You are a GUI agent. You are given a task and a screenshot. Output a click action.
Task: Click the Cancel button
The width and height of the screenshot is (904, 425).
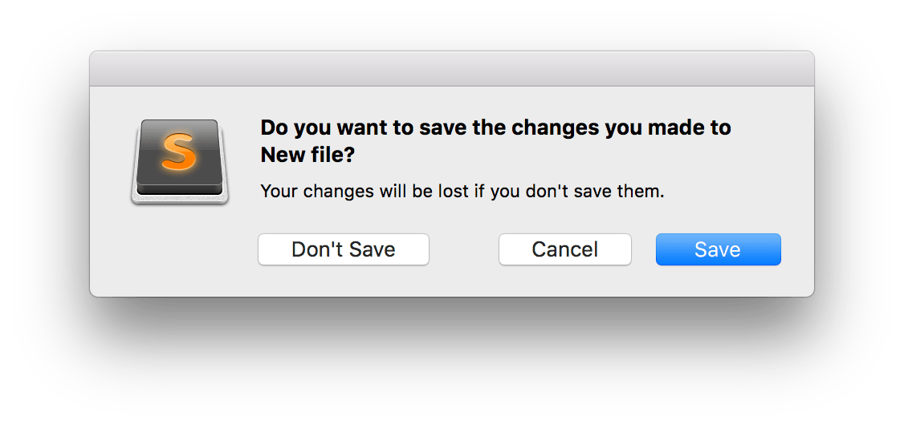click(564, 249)
